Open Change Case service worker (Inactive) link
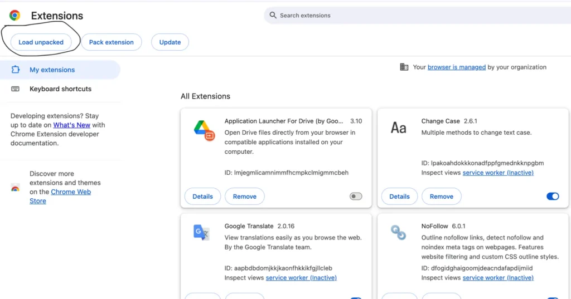The width and height of the screenshot is (571, 299). 498,173
